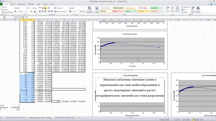Click the Delete cells button
Viewport: 216px width, 121px height.
(x=172, y=10)
